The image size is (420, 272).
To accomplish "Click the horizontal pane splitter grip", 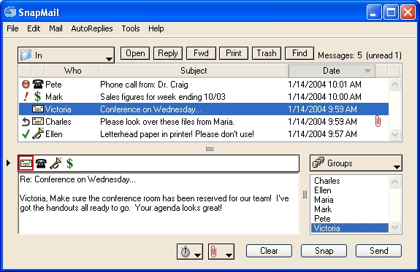I will 210,149.
